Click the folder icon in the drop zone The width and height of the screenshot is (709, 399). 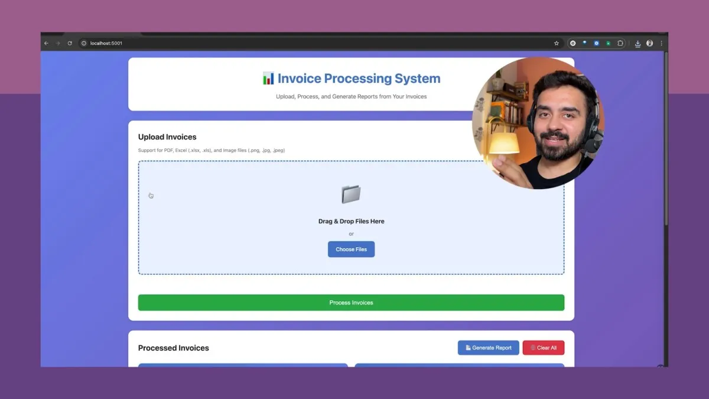pyautogui.click(x=351, y=194)
